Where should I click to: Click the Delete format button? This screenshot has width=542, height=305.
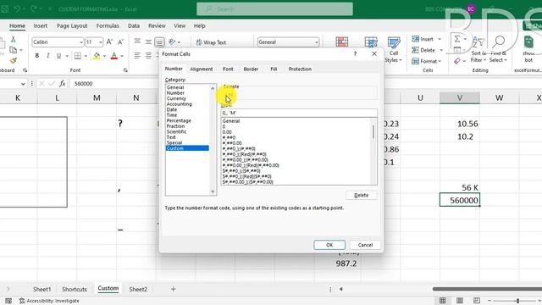point(362,195)
